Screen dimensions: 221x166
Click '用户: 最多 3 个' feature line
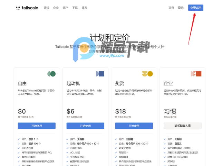30,139
